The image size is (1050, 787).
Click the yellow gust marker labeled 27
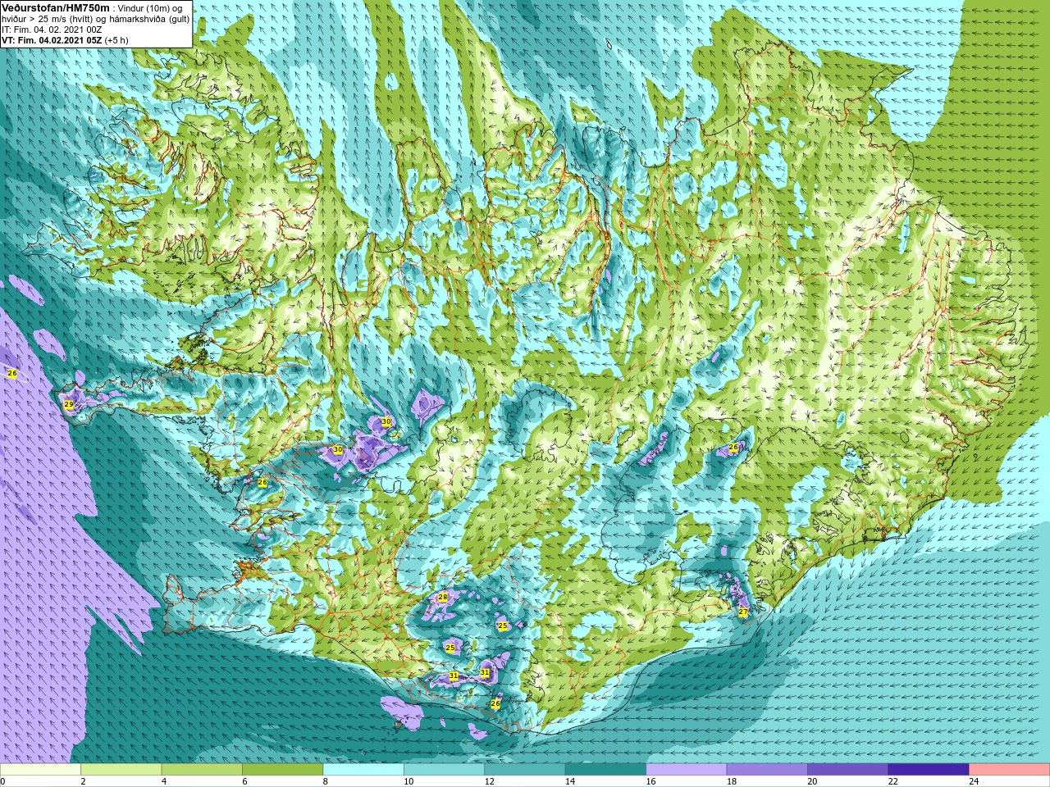click(x=743, y=612)
